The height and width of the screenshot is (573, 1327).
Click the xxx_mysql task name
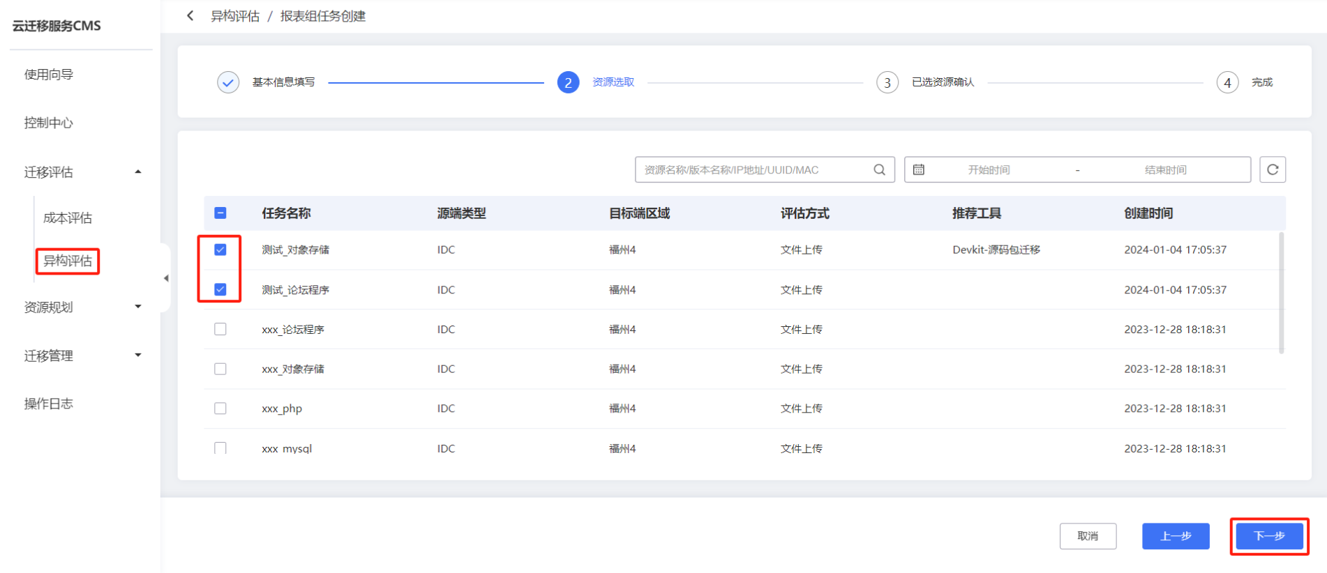tap(287, 448)
